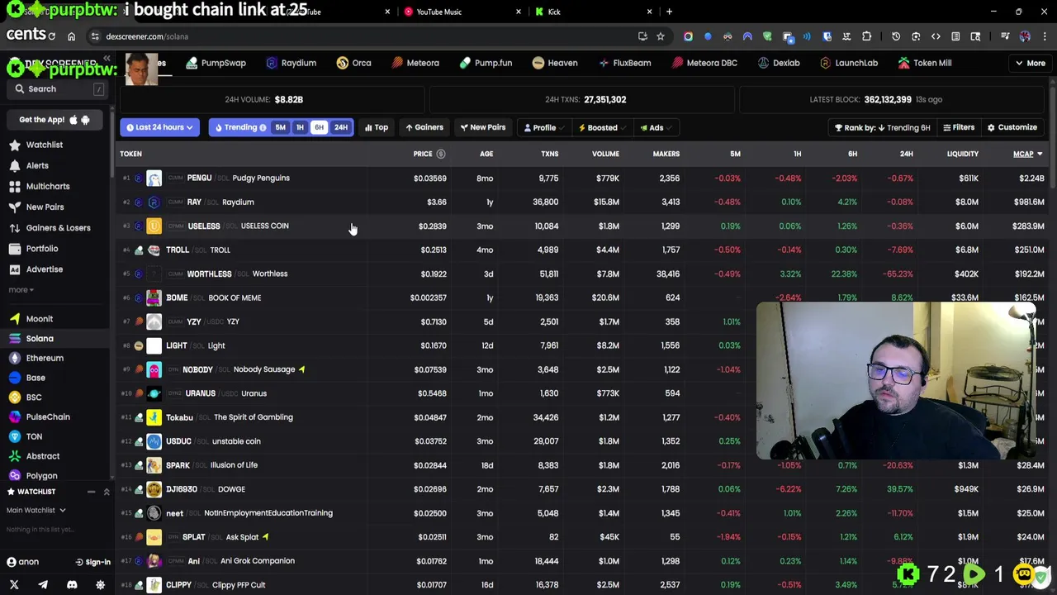The width and height of the screenshot is (1057, 595).
Task: Select 24H trending timeframe
Action: coord(340,127)
